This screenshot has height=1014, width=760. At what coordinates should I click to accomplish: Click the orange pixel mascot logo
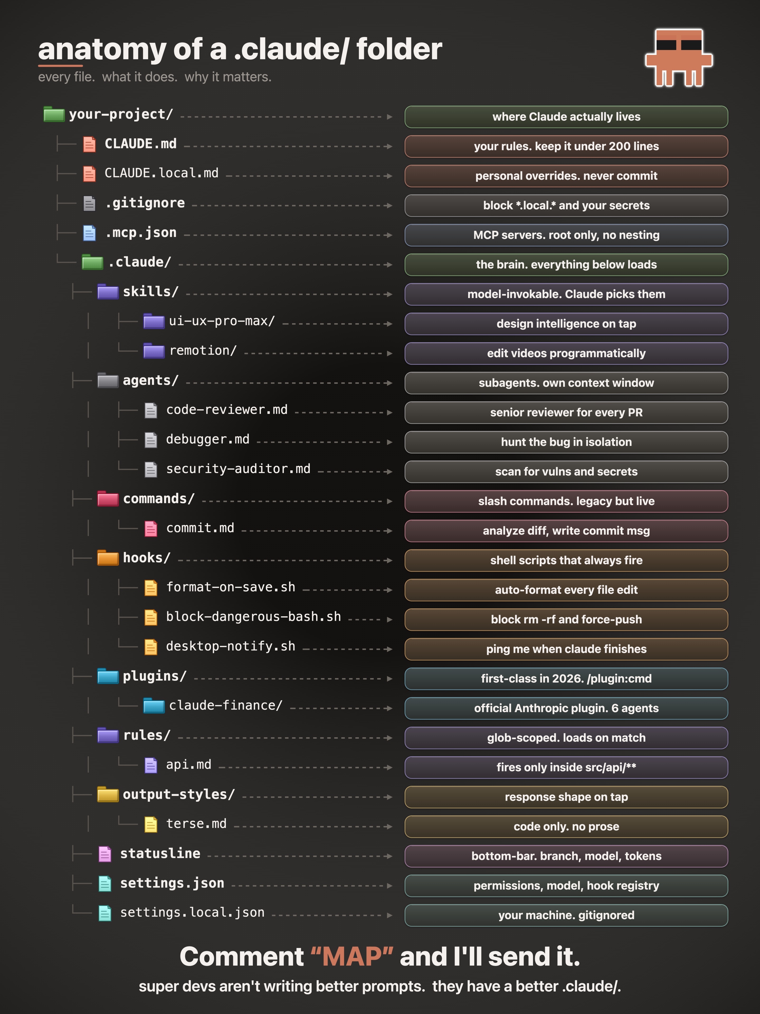(678, 58)
